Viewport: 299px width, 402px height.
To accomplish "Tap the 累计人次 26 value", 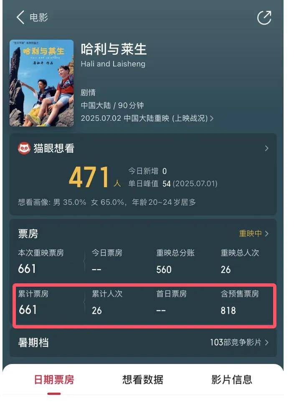I will (96, 310).
